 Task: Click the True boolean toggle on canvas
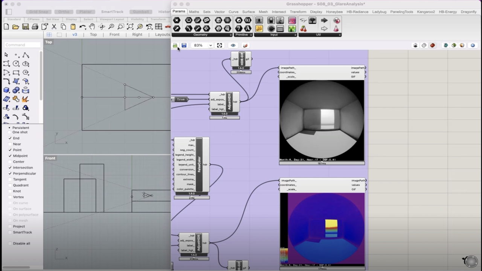180,99
